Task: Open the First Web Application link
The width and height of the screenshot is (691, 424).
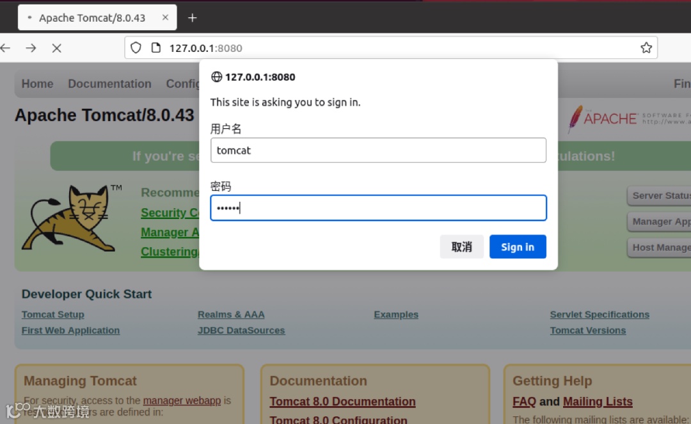Action: click(70, 330)
